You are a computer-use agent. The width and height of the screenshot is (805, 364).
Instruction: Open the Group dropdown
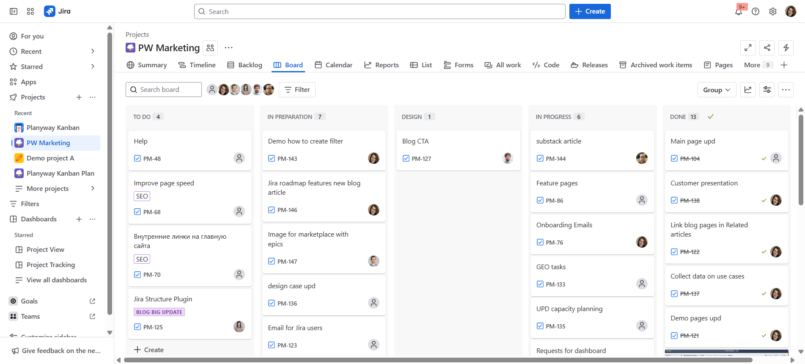(717, 90)
